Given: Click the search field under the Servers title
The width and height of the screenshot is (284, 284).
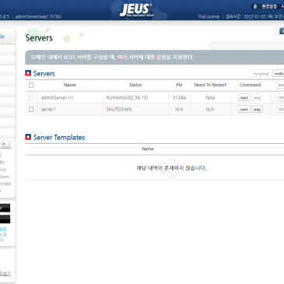Looking at the screenshot, I should (x=247, y=45).
